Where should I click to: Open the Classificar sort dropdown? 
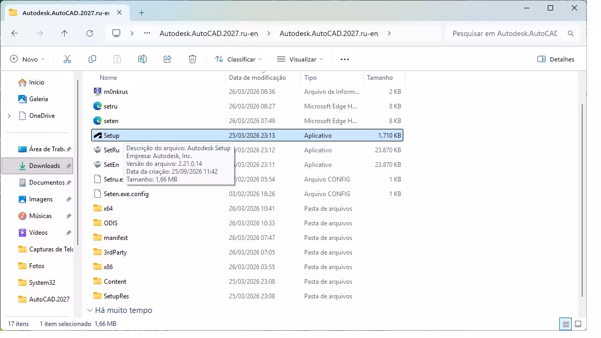click(x=238, y=59)
